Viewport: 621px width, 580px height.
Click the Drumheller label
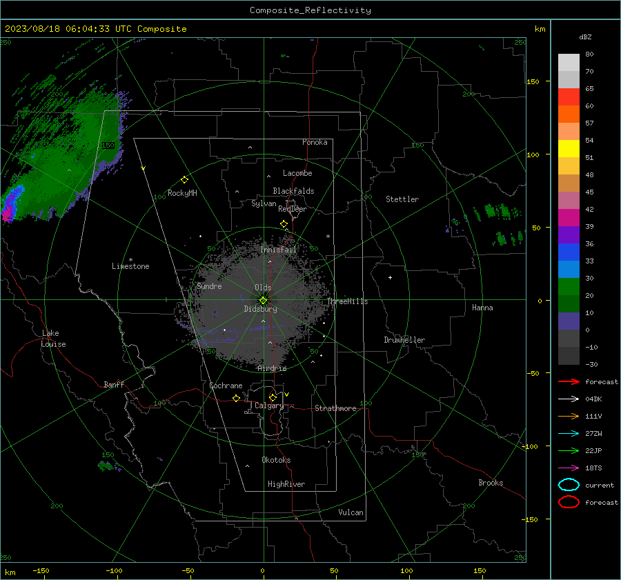pyautogui.click(x=404, y=340)
